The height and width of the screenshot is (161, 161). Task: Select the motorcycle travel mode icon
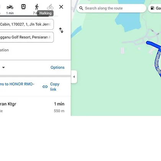pos(10,7)
